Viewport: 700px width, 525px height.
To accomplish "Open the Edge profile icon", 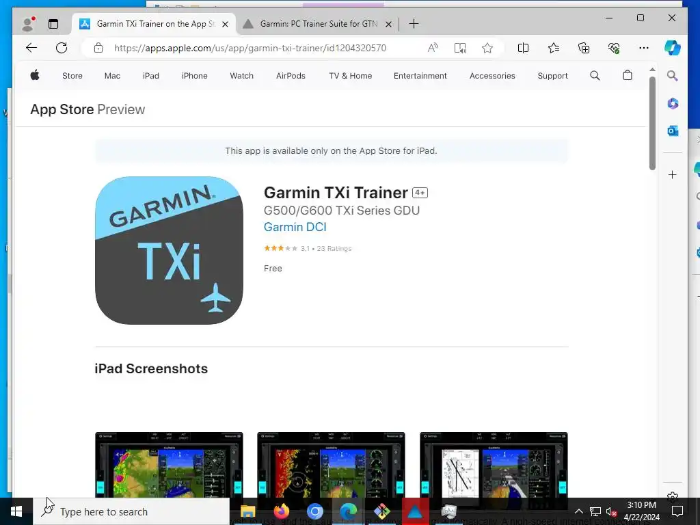I will click(28, 24).
